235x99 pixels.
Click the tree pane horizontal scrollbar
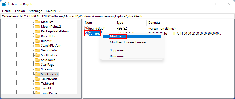[37, 96]
